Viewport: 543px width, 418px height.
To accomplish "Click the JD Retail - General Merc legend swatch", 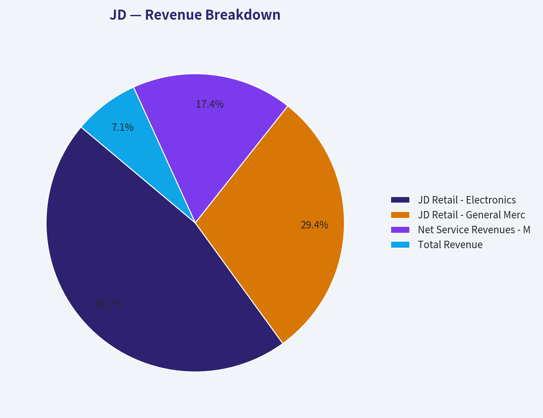I will coord(400,215).
